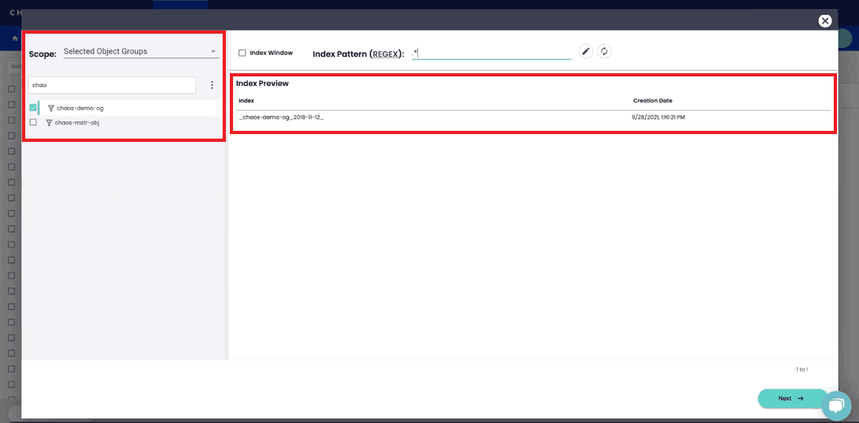Image resolution: width=859 pixels, height=423 pixels.
Task: Open the three-dot menu beside the search box
Action: pos(212,85)
